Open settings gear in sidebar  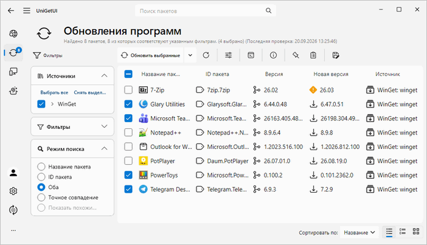tap(13, 192)
